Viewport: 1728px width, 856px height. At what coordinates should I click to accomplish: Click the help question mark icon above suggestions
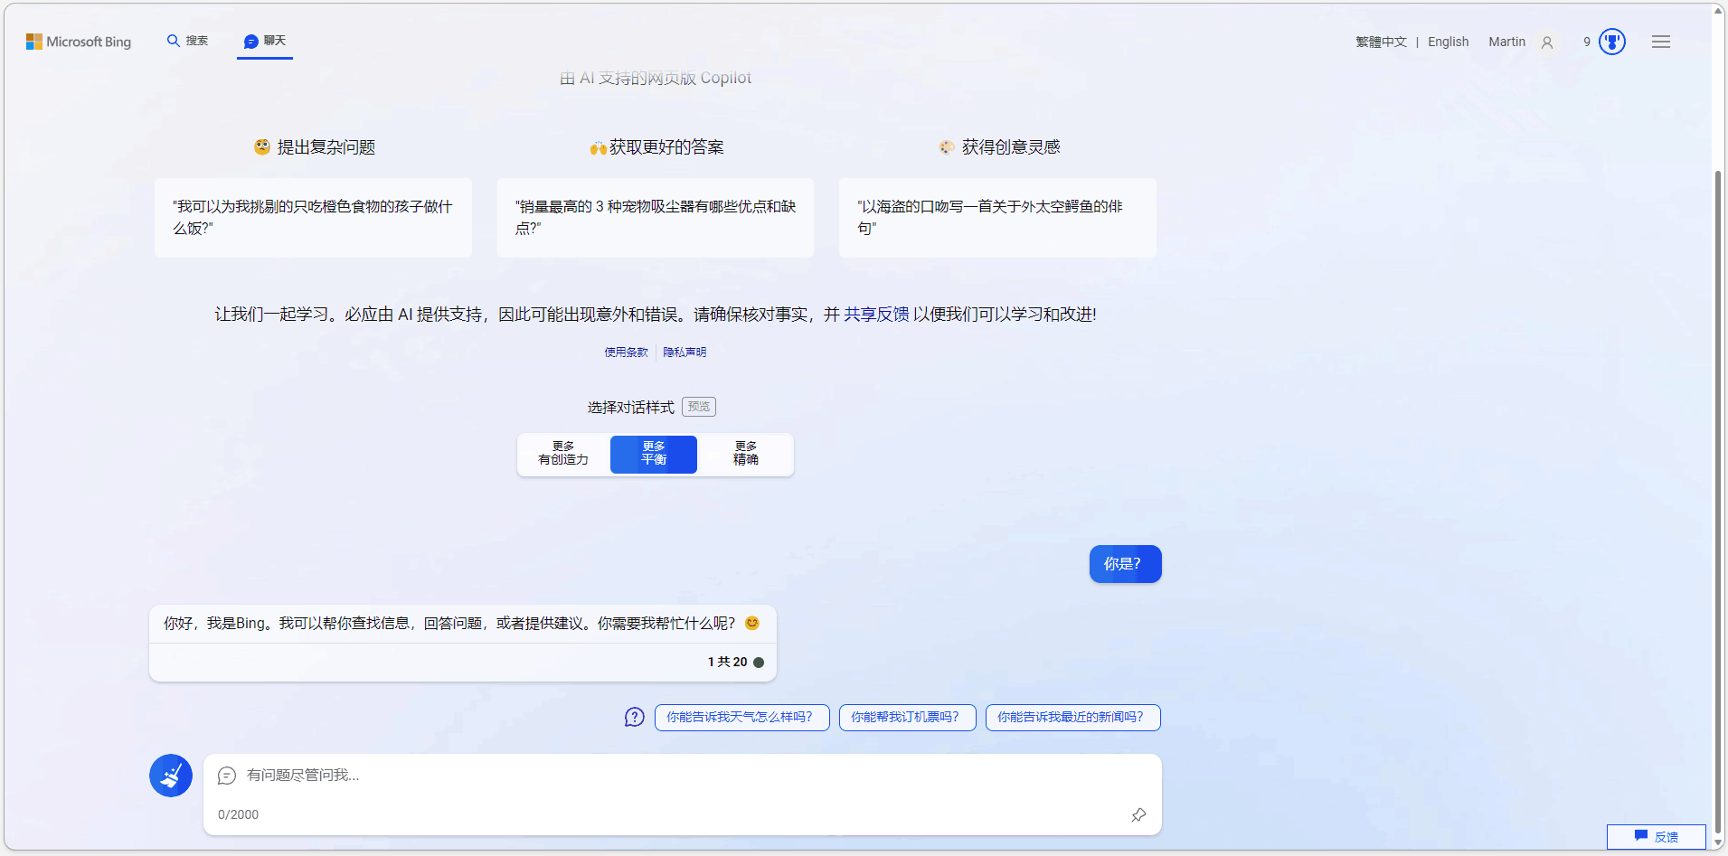point(634,717)
